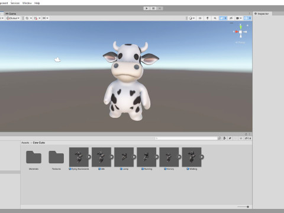Switch to the Game tab
Viewport: 284px width, 213px height.
coord(11,14)
